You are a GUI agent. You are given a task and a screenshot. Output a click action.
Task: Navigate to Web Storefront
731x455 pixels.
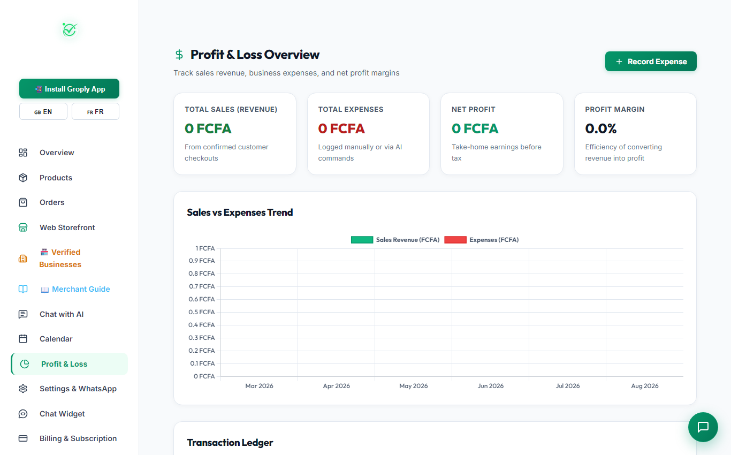(69, 227)
